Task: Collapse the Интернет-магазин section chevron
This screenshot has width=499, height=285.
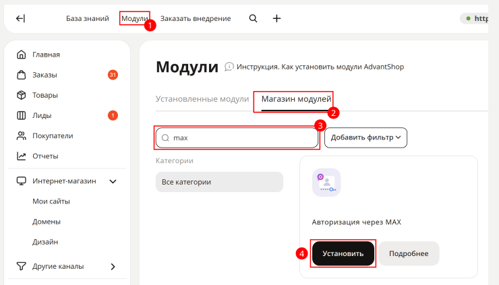Action: click(x=113, y=181)
